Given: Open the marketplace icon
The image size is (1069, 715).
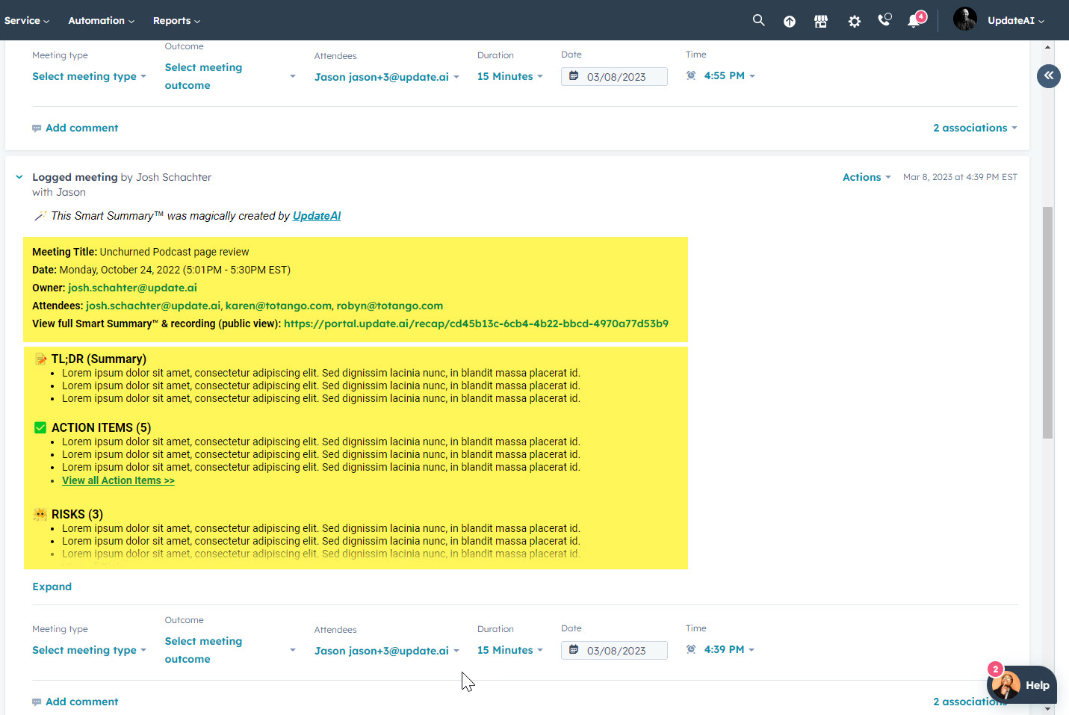Looking at the screenshot, I should pos(821,21).
